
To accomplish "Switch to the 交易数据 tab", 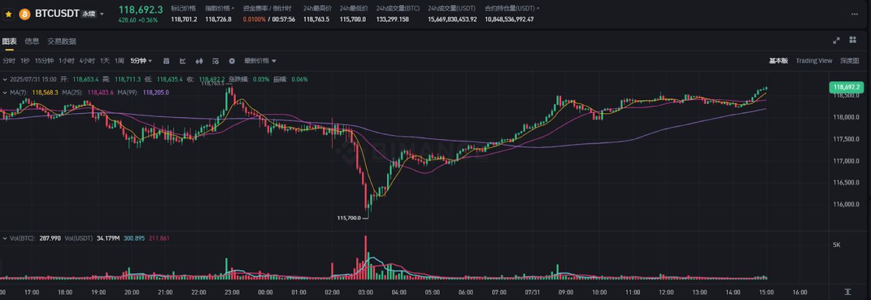I will click(x=62, y=41).
